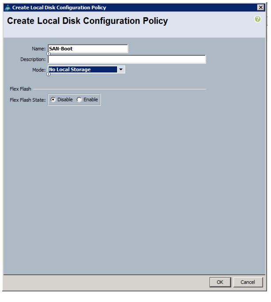Focus the empty Description input field
271x302 pixels.
(127, 59)
